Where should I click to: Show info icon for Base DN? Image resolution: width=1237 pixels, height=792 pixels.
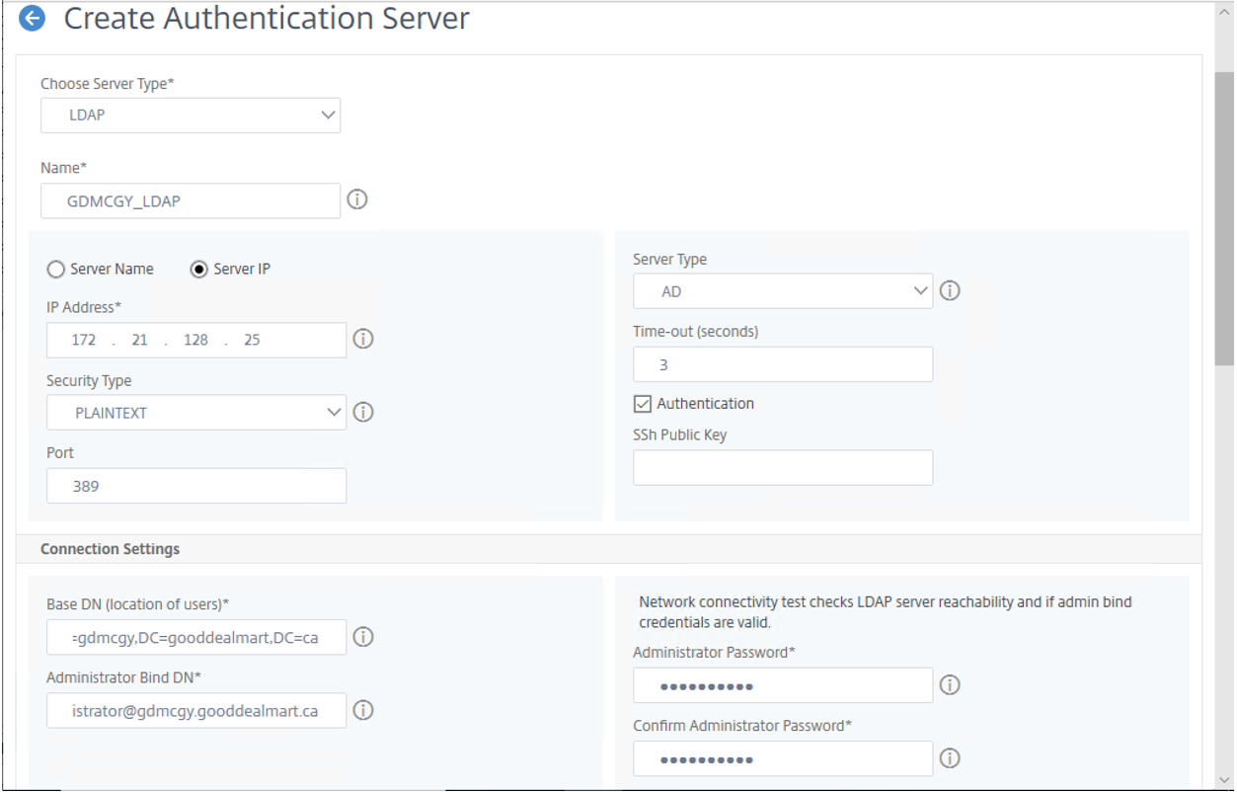363,637
